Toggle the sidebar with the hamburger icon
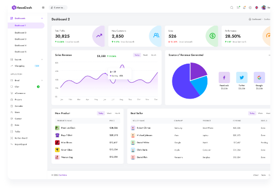The height and width of the screenshot is (192, 278). coord(43,8)
